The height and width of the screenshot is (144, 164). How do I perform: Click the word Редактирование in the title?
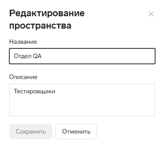47,13
